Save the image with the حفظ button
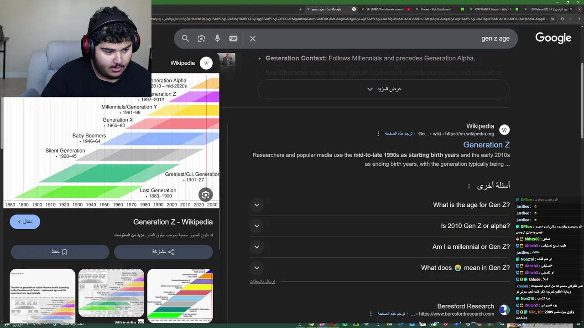 click(x=60, y=252)
